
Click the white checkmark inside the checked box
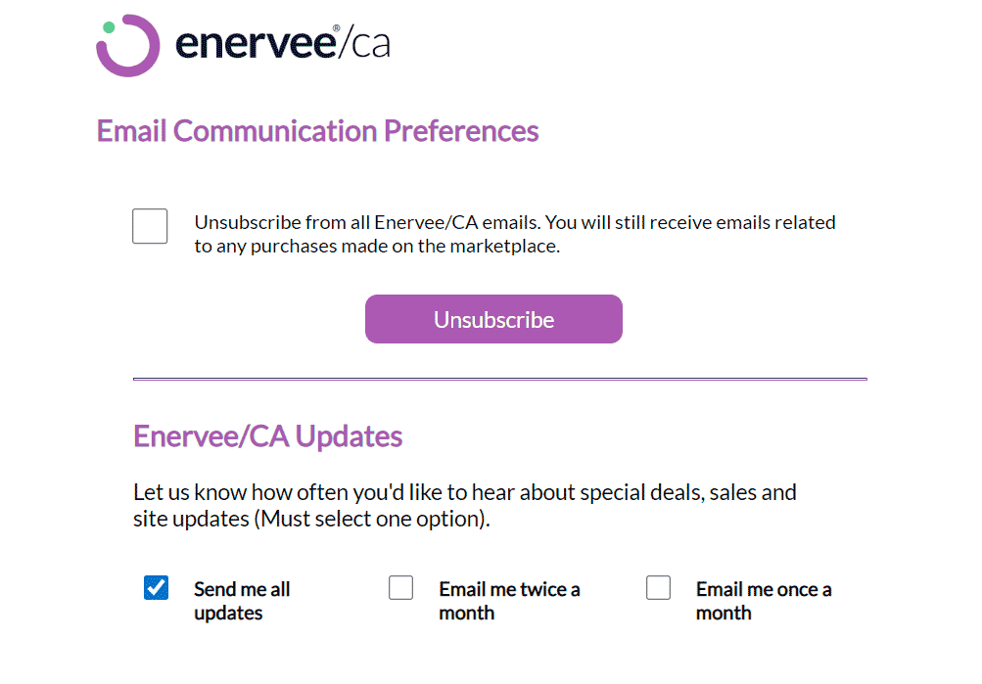tap(155, 588)
